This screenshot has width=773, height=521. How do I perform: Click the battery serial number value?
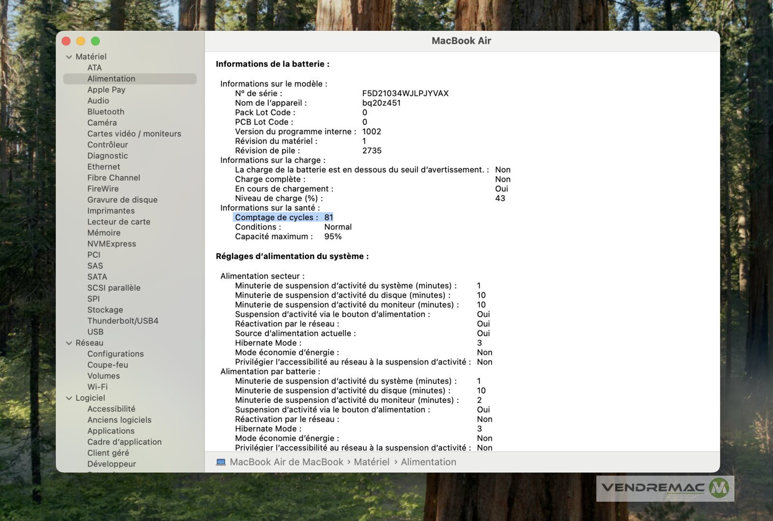pyautogui.click(x=405, y=93)
